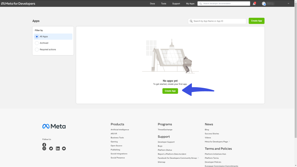The image size is (297, 167).
Task: Click the top-right Create App button
Action: pos(257,21)
